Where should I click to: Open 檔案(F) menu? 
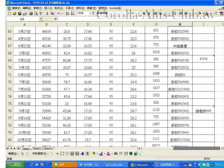(16, 8)
